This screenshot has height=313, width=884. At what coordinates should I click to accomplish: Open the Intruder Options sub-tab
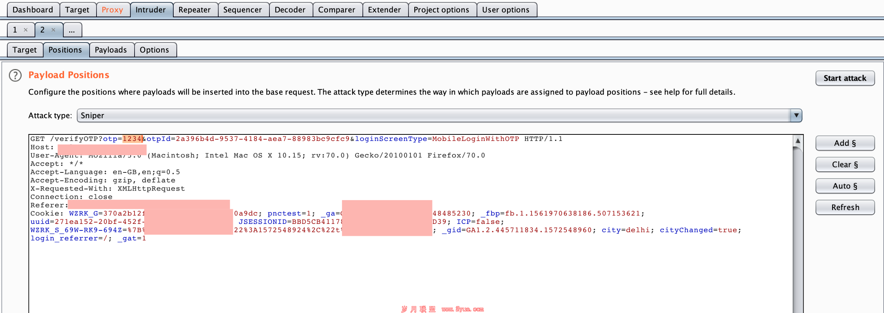(x=155, y=50)
